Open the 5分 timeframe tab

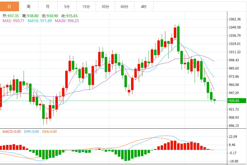(67, 7)
